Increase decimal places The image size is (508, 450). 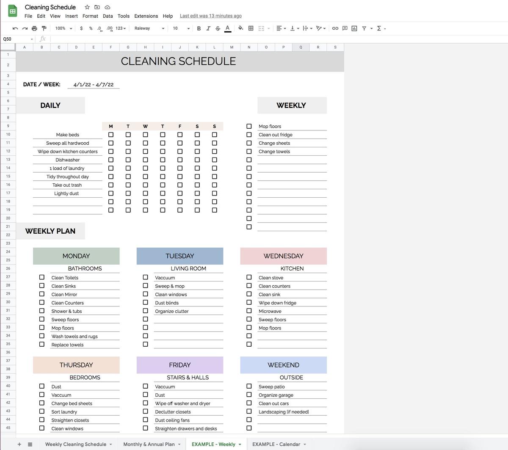click(110, 28)
